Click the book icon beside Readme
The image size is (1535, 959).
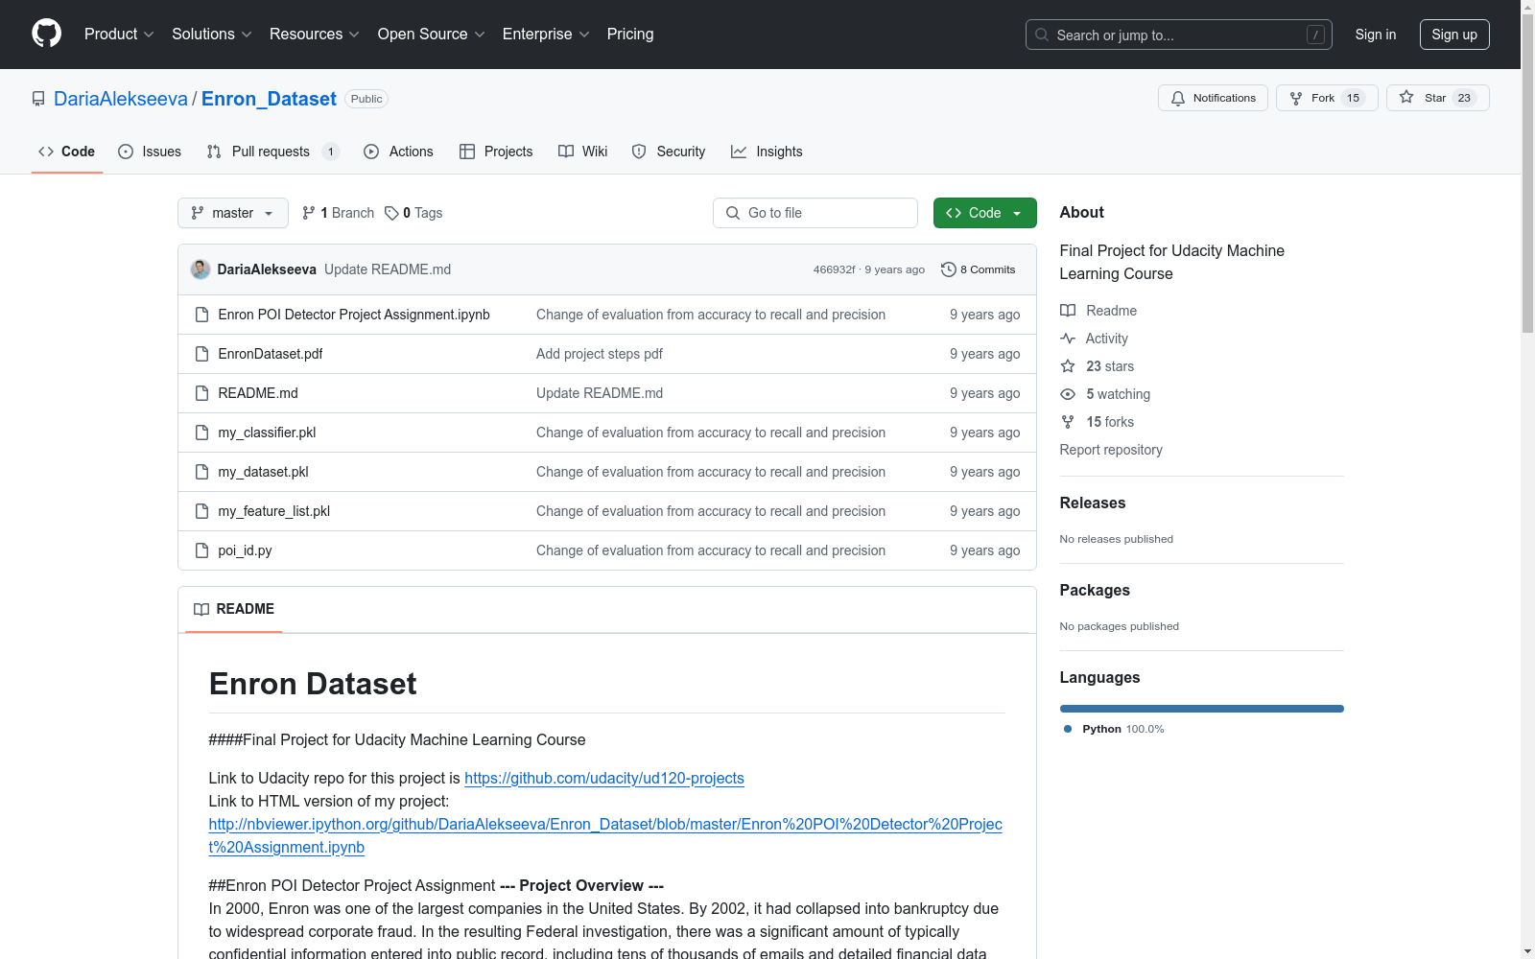(x=1068, y=311)
